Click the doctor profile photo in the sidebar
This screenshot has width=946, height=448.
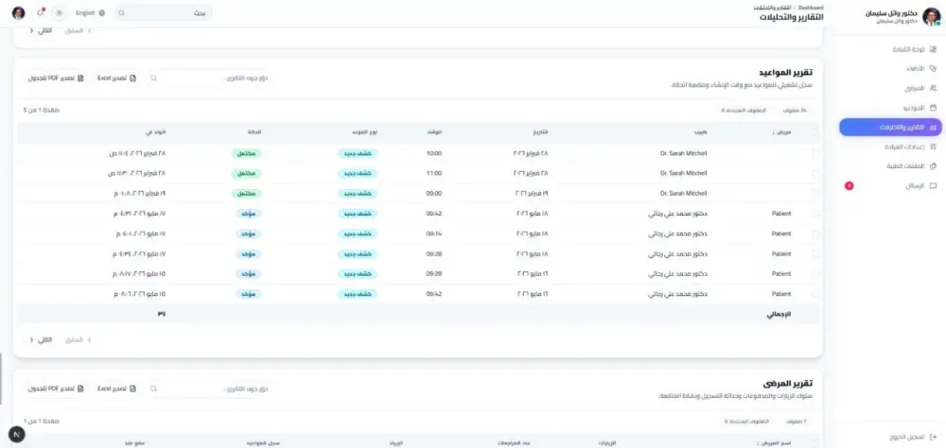click(932, 16)
